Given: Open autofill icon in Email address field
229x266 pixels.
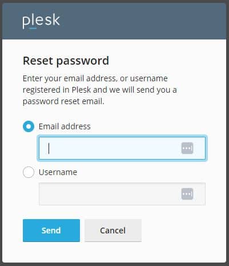Looking at the screenshot, I should click(x=187, y=148).
